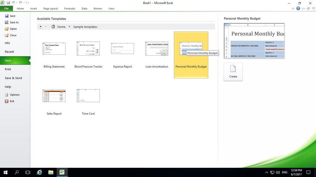Open the Windows Start menu
This screenshot has height=177, width=316.
click(6, 172)
